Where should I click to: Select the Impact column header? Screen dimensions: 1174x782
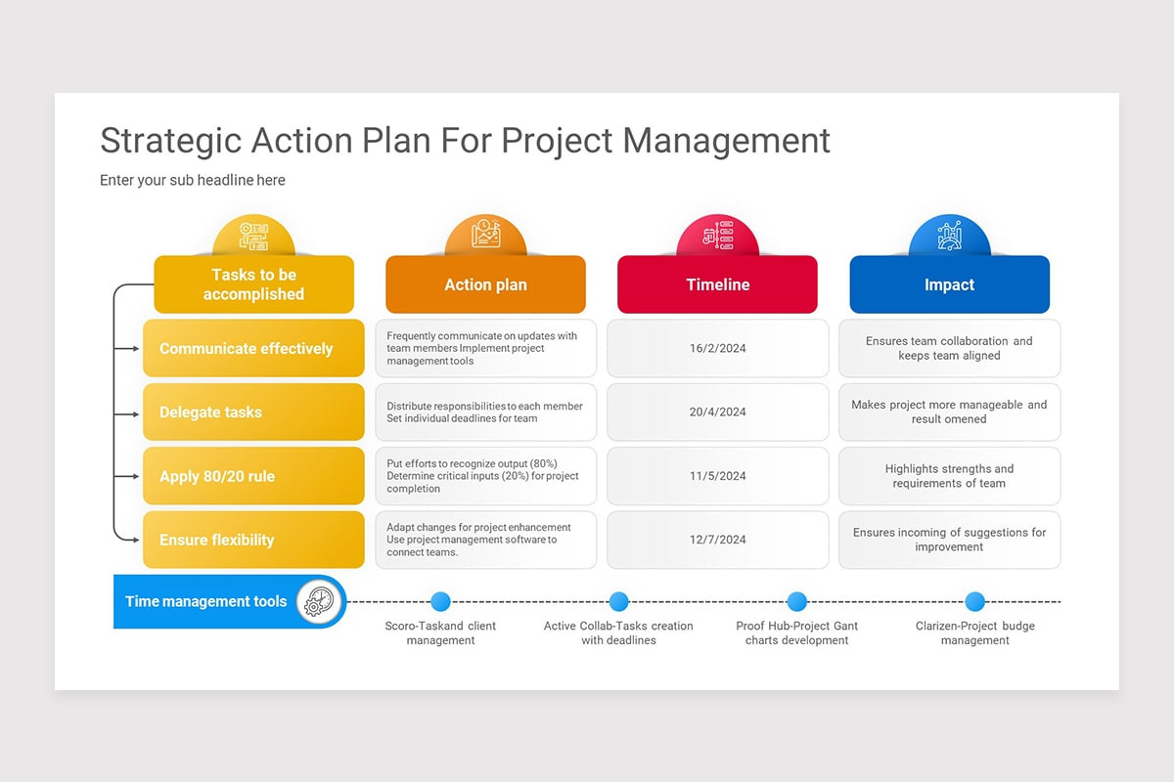click(948, 284)
